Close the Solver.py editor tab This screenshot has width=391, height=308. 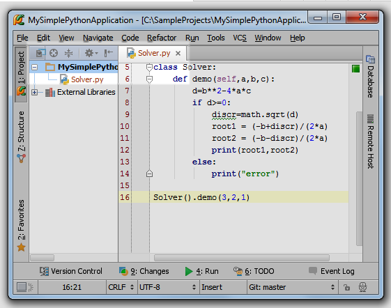(178, 54)
